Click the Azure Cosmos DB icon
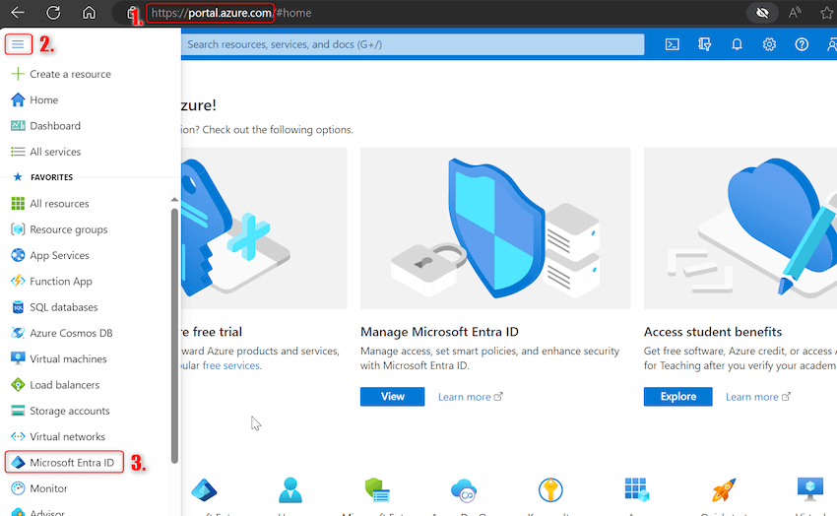 (x=18, y=333)
